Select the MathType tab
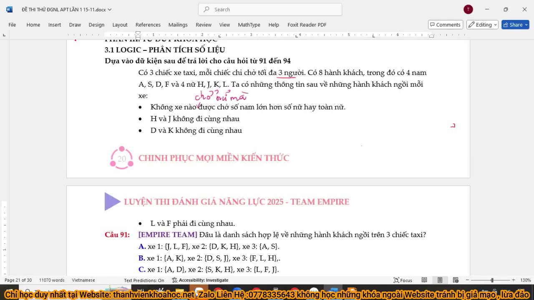 249,25
